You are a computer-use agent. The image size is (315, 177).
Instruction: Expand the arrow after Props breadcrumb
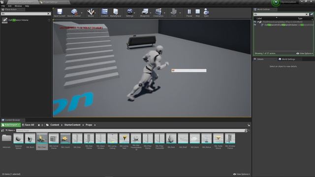click(x=95, y=125)
